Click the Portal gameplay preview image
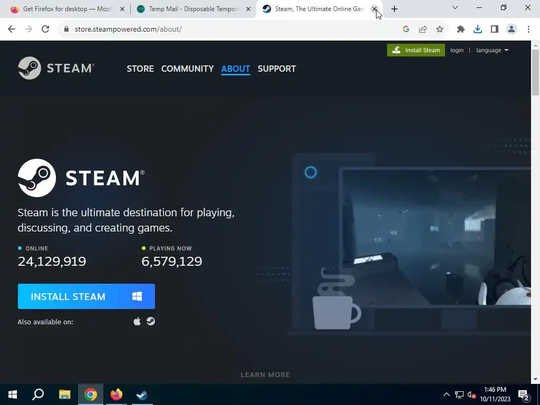 point(436,238)
